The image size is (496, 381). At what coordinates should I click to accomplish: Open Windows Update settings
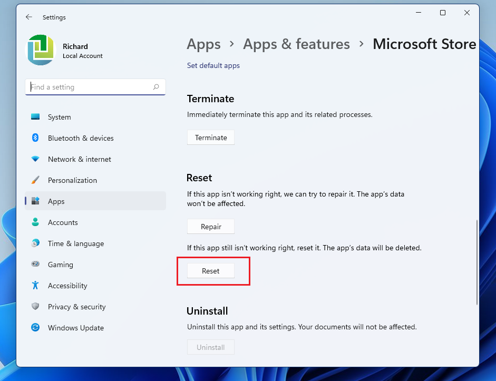point(75,327)
